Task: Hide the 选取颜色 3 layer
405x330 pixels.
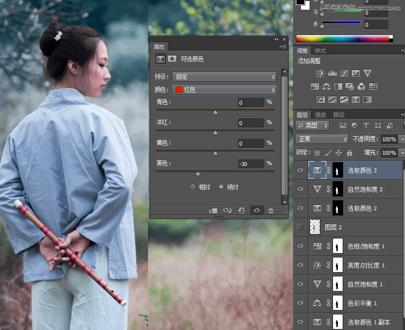Action: tap(300, 170)
